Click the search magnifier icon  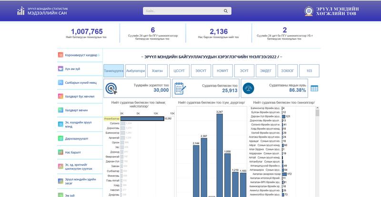[225, 11]
